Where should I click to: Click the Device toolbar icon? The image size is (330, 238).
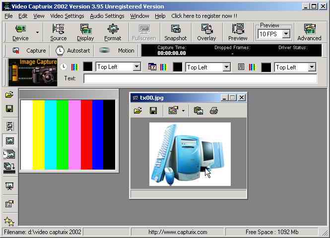point(20,32)
